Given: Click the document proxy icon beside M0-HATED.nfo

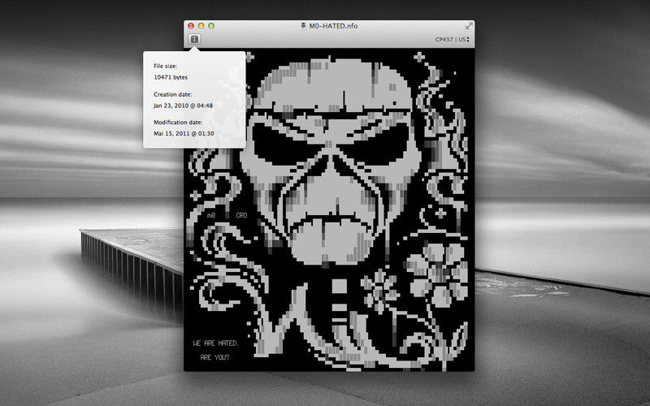Looking at the screenshot, I should pyautogui.click(x=303, y=26).
